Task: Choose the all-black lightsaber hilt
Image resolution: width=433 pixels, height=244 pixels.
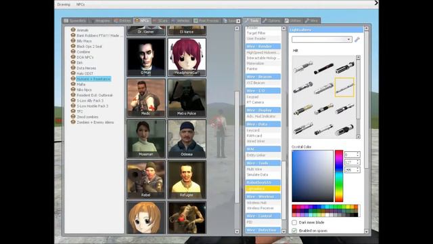Action: pos(323,68)
